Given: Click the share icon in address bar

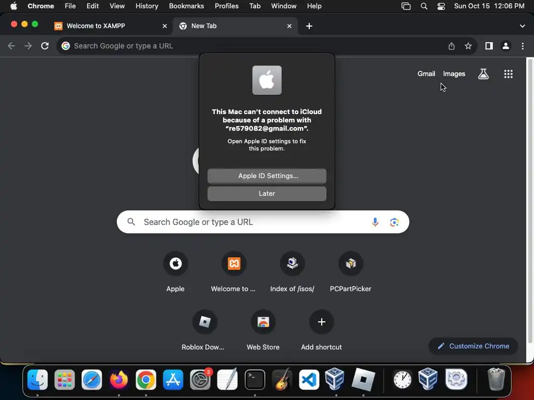Looking at the screenshot, I should [452, 46].
